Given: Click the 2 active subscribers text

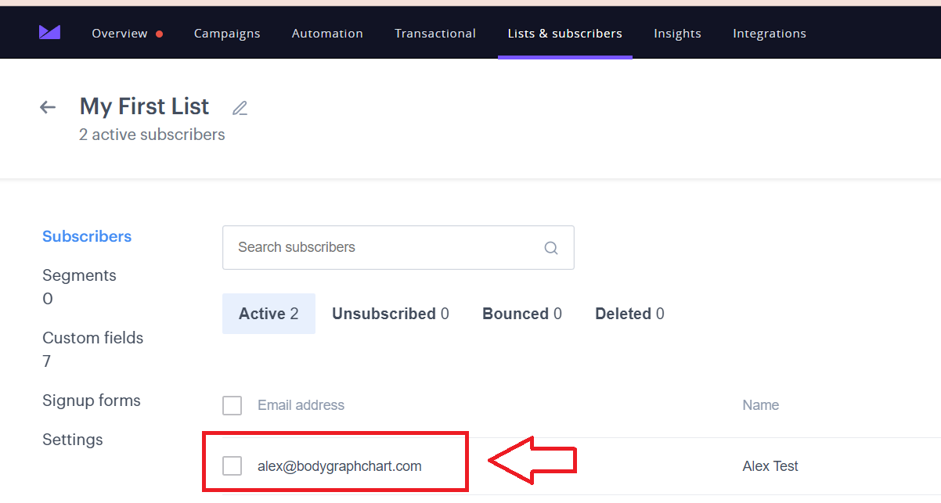Looking at the screenshot, I should tap(152, 135).
